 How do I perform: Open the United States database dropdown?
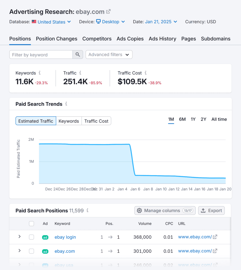click(x=51, y=22)
